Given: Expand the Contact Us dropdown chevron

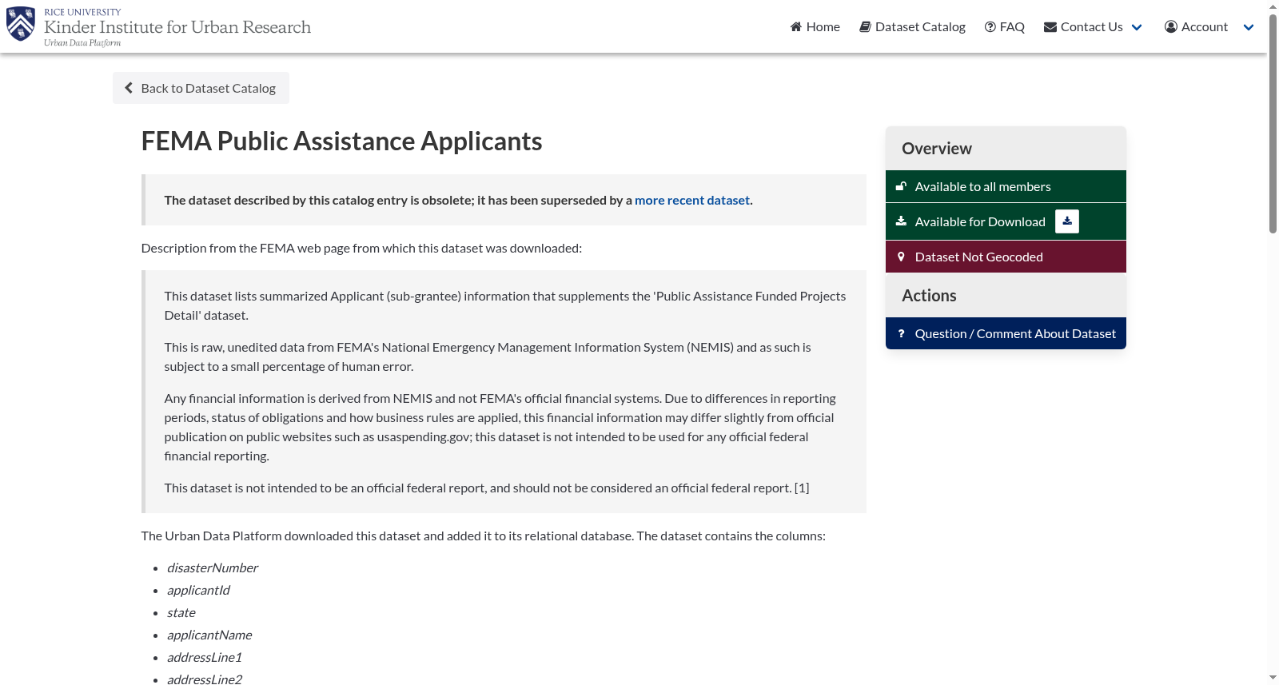Looking at the screenshot, I should [x=1137, y=27].
